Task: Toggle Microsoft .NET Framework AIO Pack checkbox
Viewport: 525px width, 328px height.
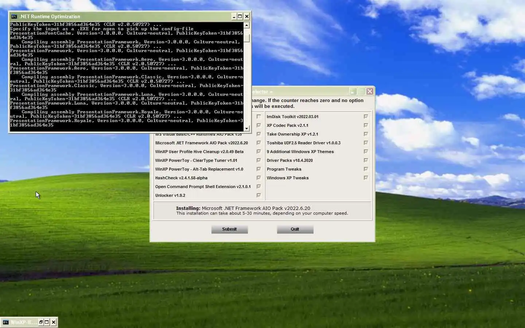Action: pos(259,143)
